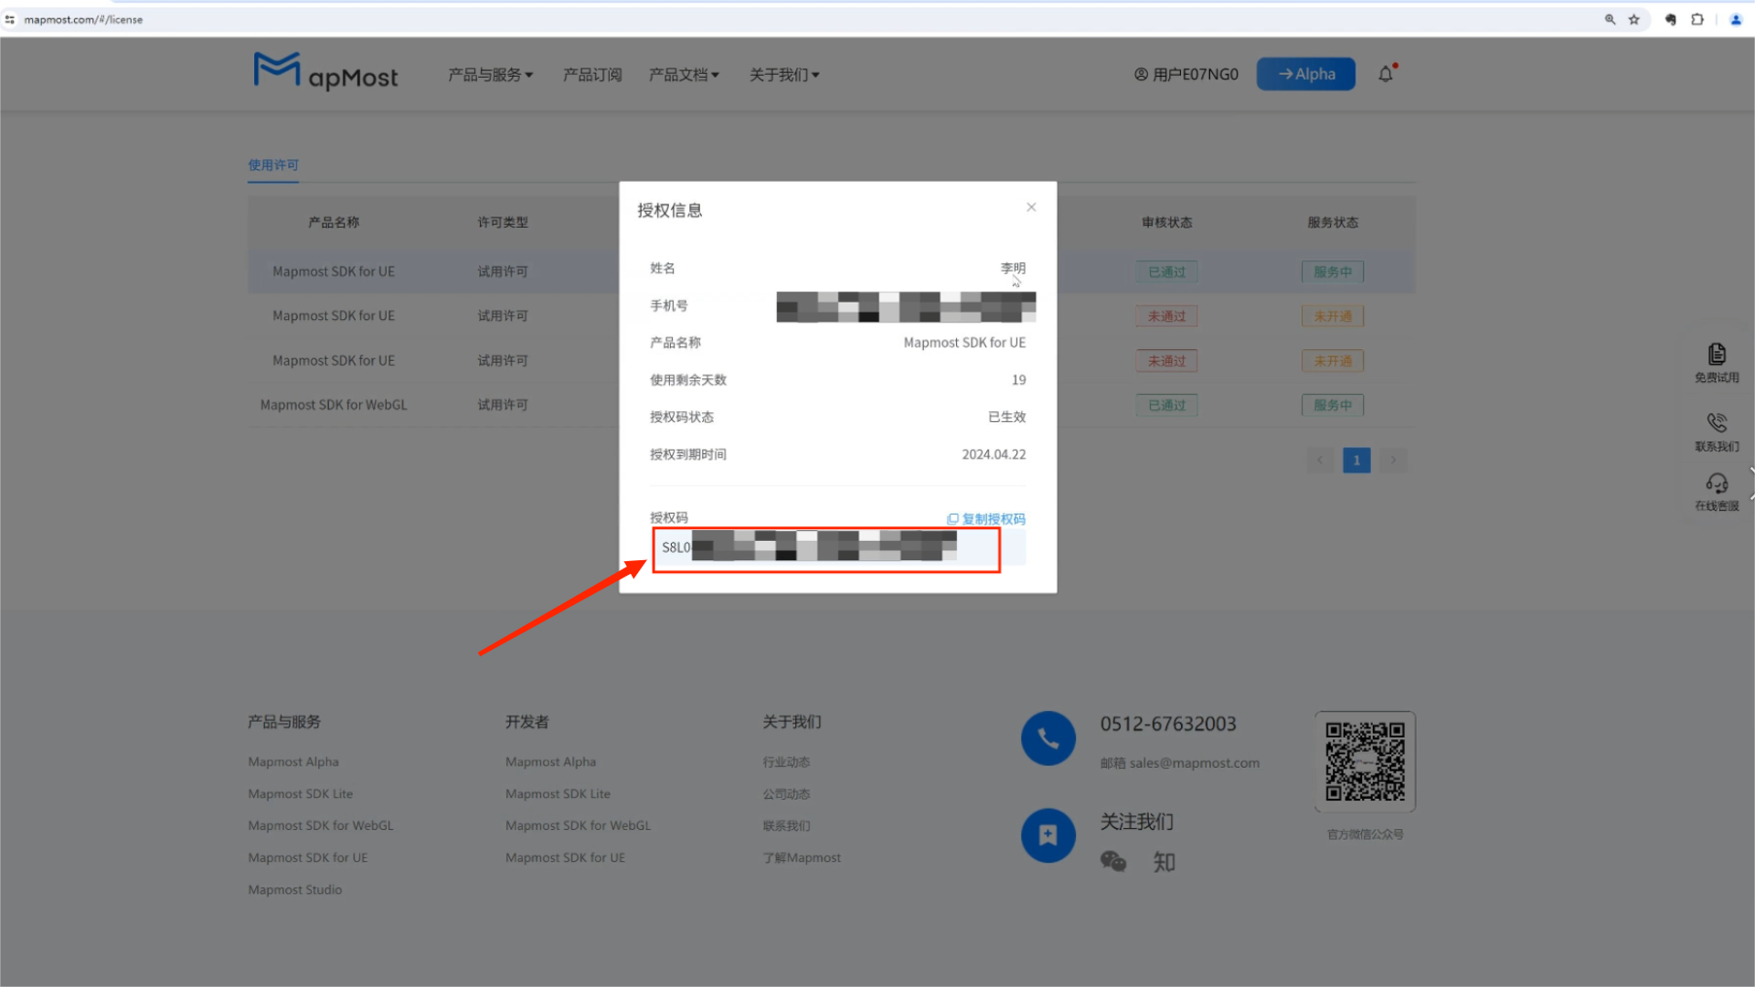Click the 已生效 authorization status value

click(1007, 418)
